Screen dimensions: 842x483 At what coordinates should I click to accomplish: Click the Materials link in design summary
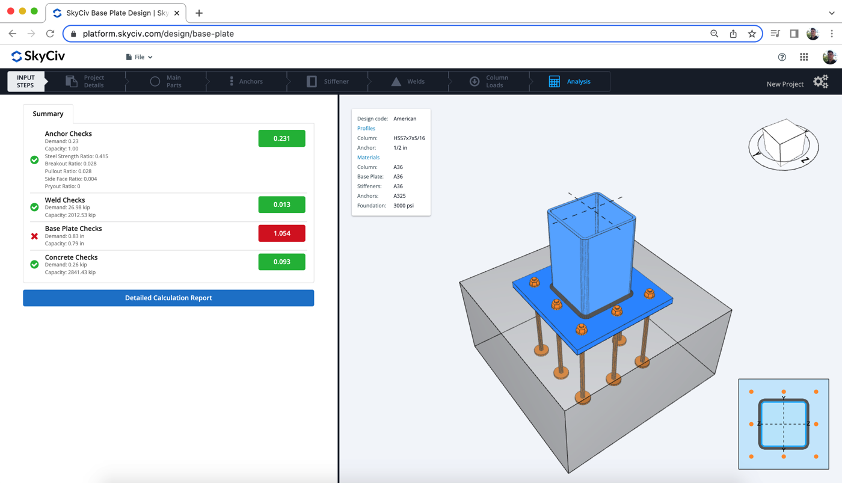tap(368, 157)
